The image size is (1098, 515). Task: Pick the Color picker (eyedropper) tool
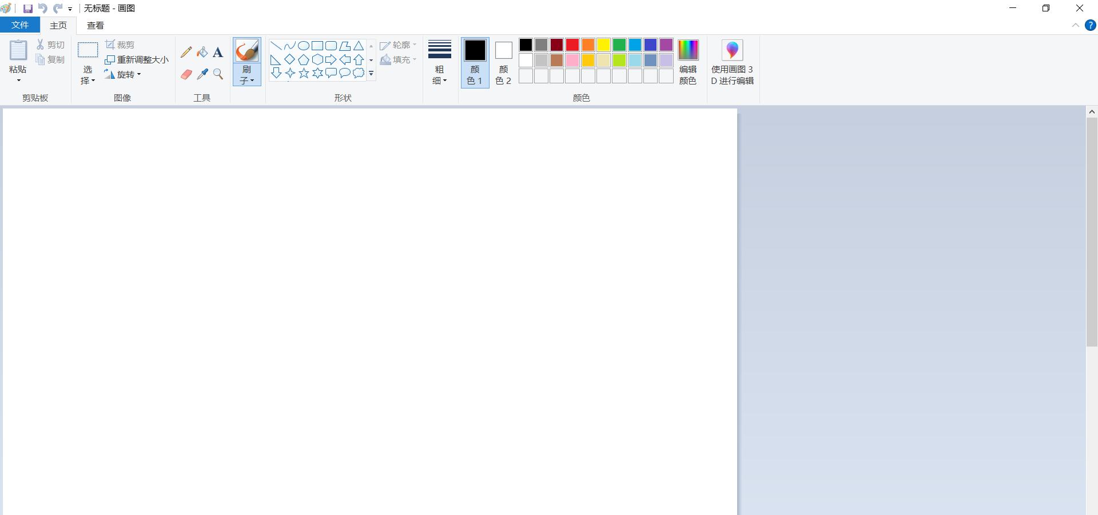[x=202, y=74]
